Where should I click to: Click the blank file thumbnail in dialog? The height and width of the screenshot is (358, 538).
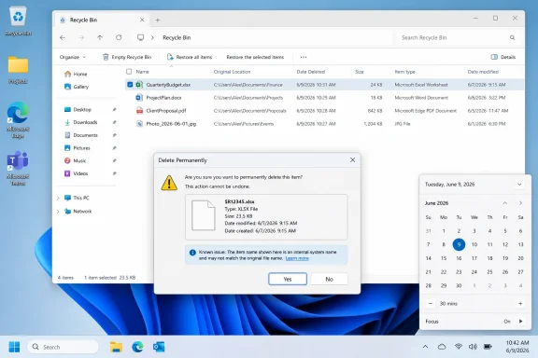(203, 215)
